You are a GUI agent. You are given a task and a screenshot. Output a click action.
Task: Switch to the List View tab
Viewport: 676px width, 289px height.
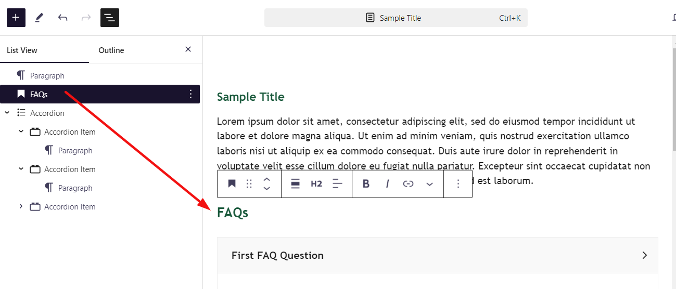point(22,50)
